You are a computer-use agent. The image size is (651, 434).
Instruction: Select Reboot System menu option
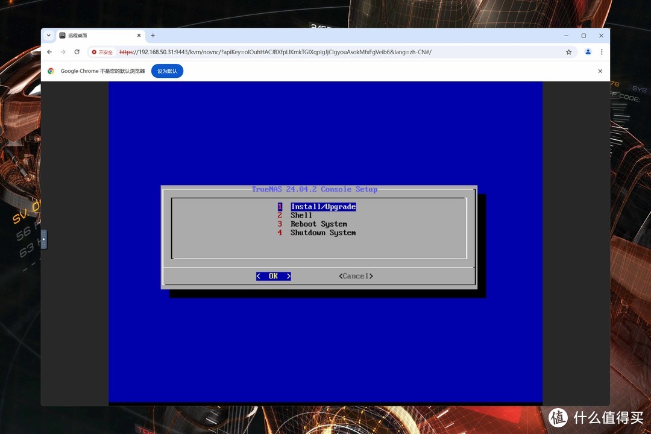tap(318, 224)
